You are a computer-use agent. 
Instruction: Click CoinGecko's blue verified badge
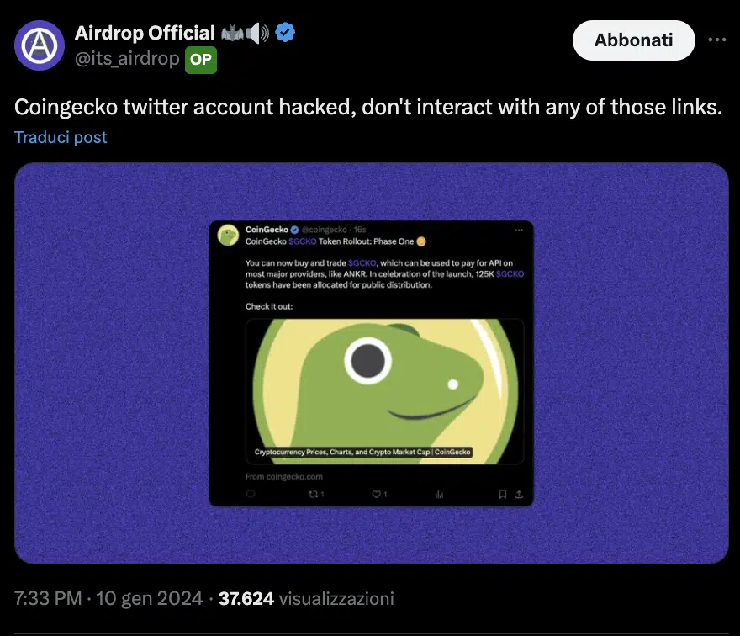pos(293,230)
